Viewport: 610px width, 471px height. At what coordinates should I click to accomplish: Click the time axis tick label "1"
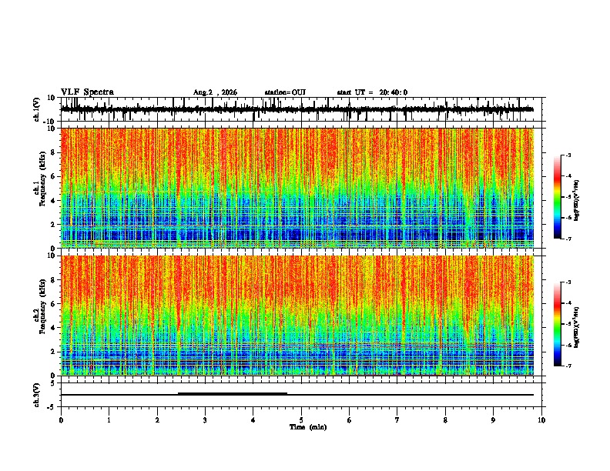pyautogui.click(x=109, y=420)
